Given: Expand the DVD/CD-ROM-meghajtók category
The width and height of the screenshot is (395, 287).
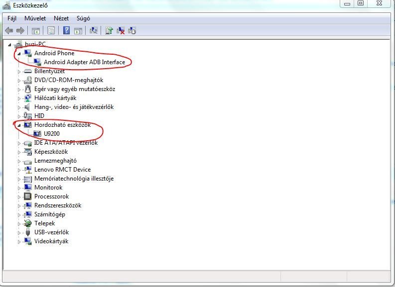Looking at the screenshot, I should point(19,81).
